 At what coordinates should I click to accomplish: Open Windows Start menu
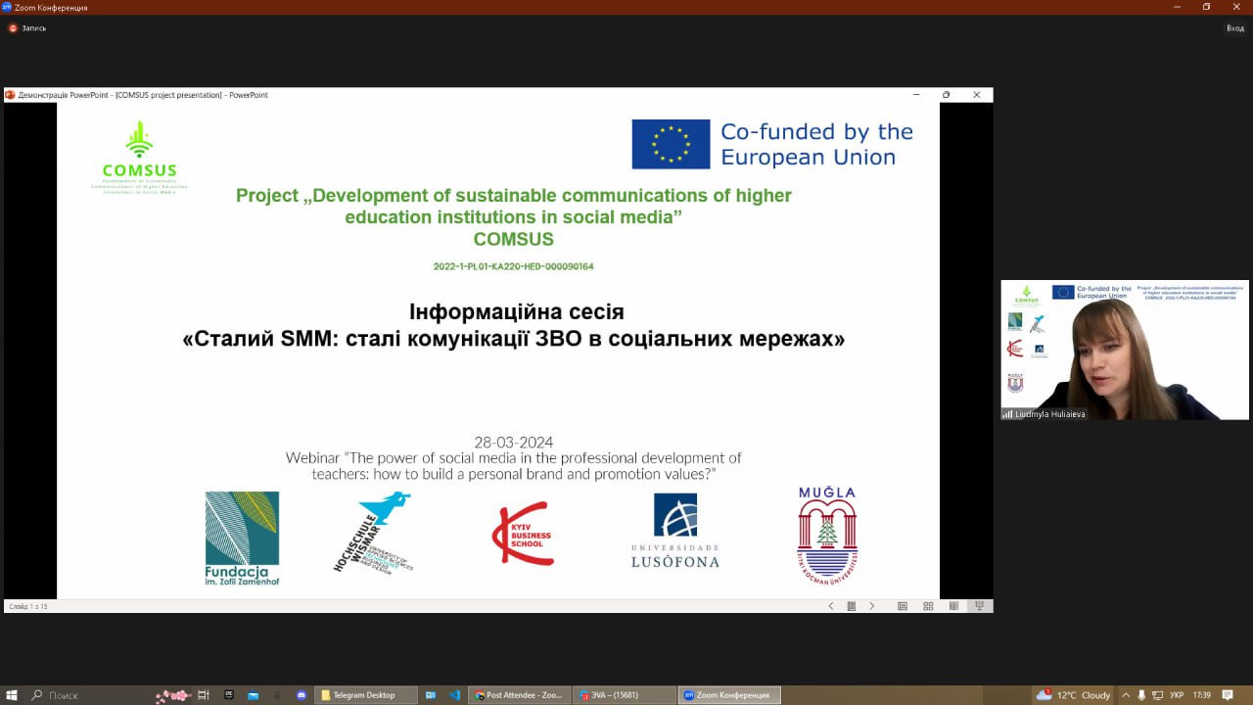coord(12,695)
